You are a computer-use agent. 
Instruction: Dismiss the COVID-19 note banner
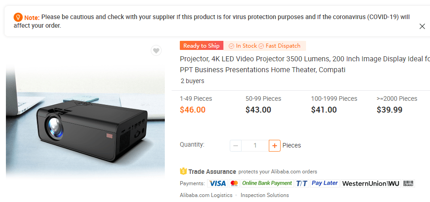tap(422, 26)
